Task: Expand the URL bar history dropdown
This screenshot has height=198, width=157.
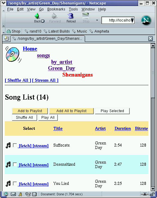Action: [132, 20]
